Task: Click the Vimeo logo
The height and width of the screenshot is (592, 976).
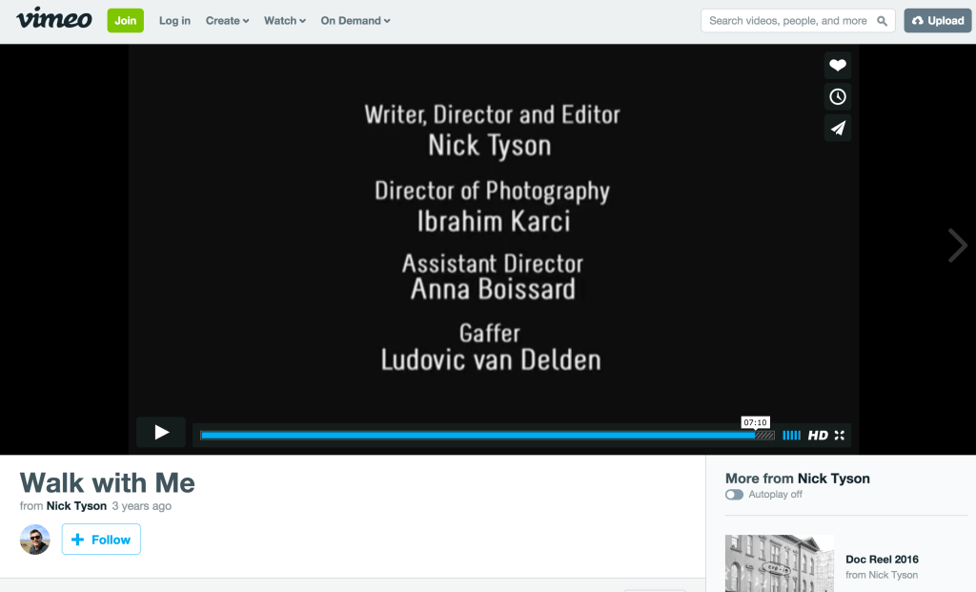Action: (x=53, y=19)
